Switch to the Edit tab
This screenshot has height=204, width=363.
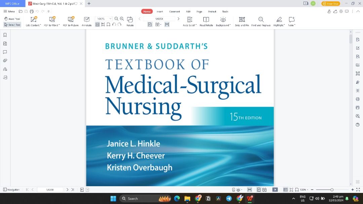(188, 11)
